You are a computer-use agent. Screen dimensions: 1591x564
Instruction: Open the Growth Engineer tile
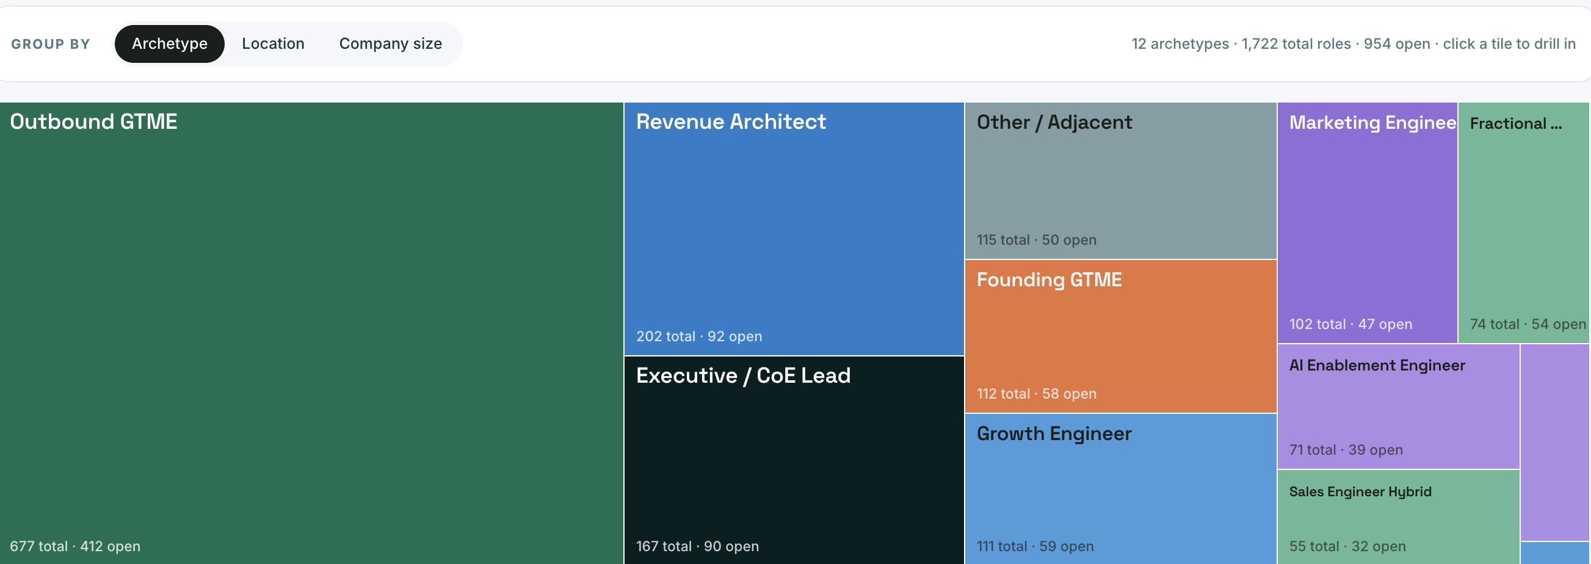click(x=1120, y=490)
